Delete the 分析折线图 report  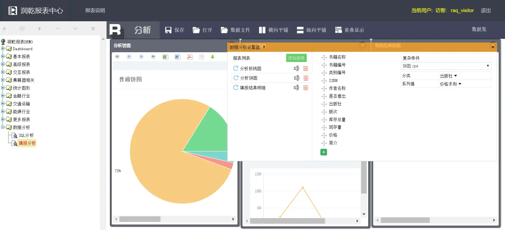(x=306, y=68)
